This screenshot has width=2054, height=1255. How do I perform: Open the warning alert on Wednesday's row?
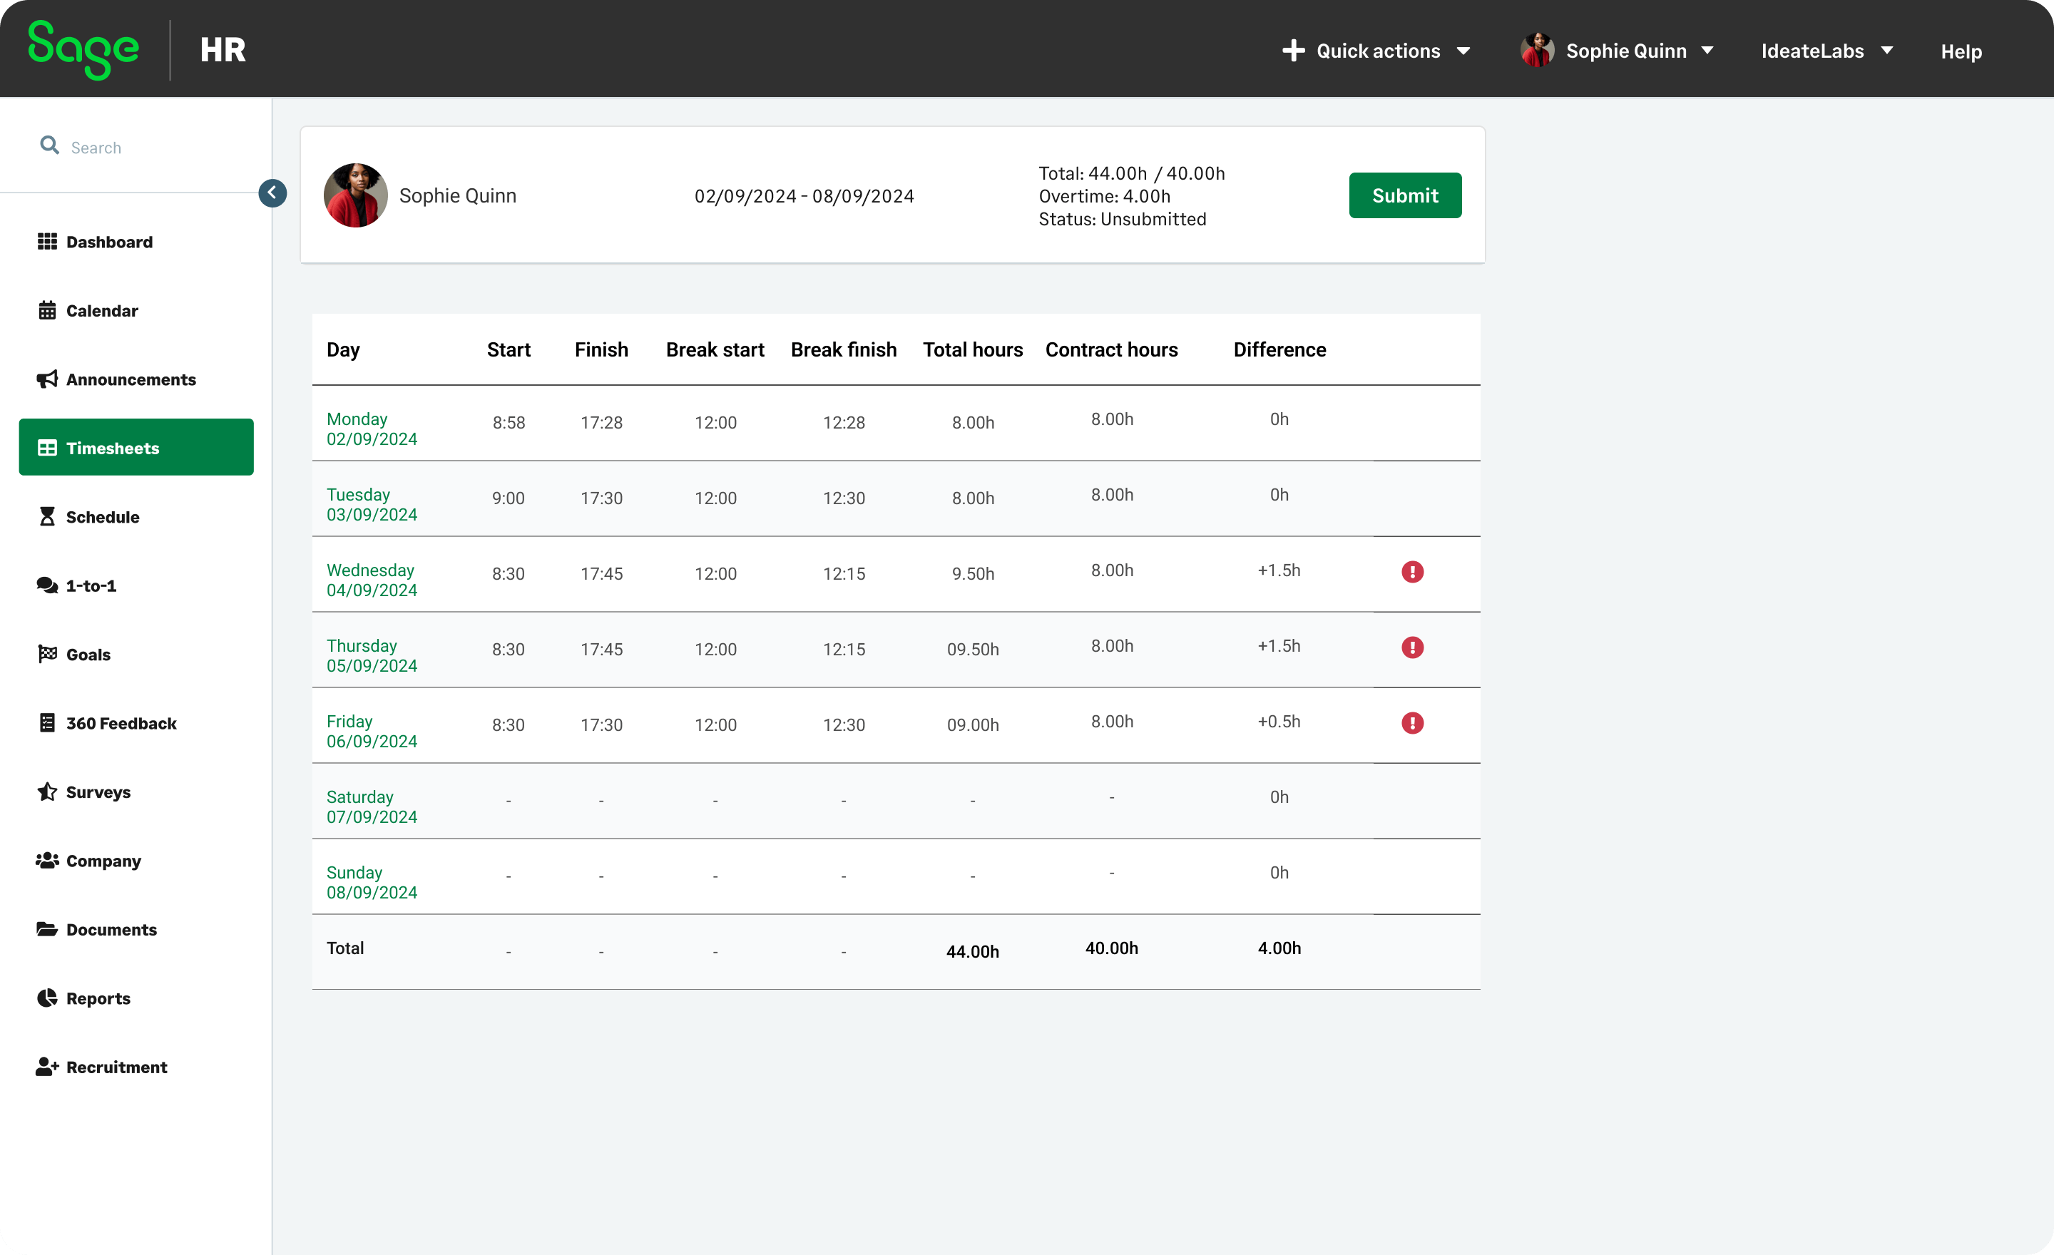point(1412,572)
